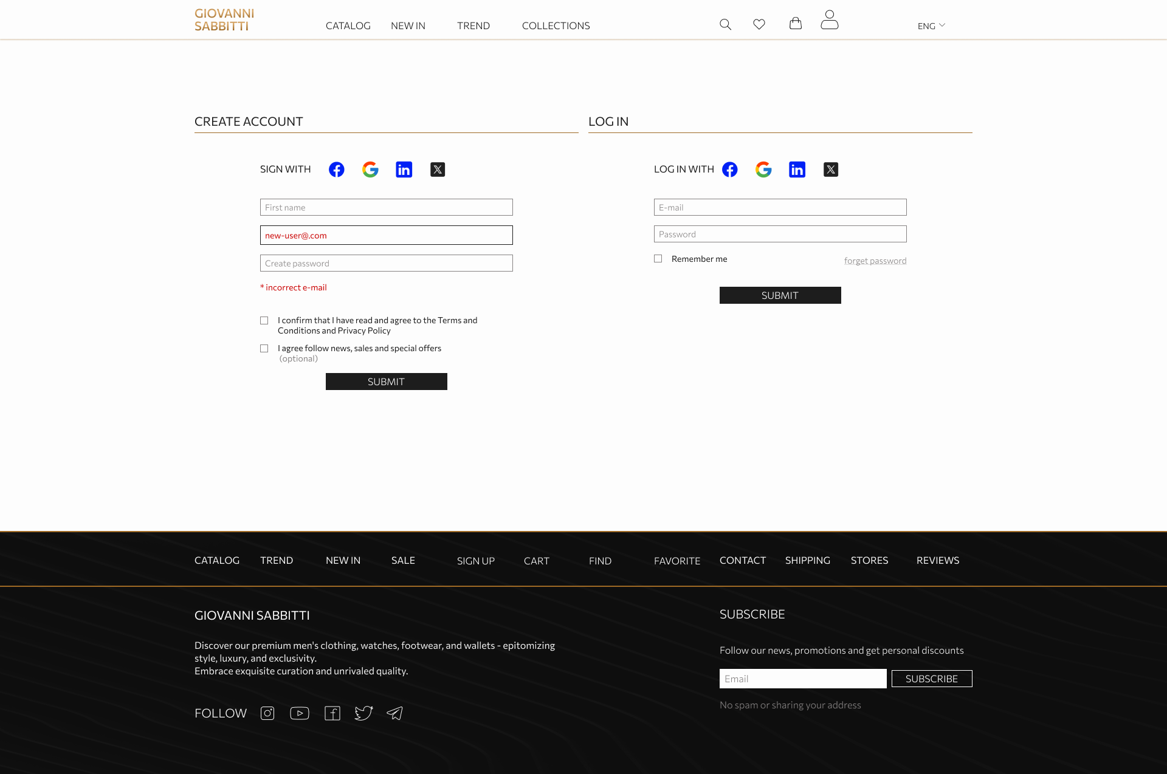
Task: Click the SUBSCRIBE button in the footer
Action: 931,679
